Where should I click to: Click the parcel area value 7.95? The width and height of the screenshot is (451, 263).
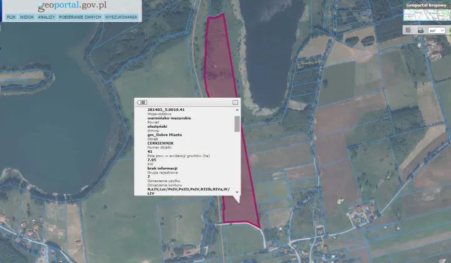152,160
